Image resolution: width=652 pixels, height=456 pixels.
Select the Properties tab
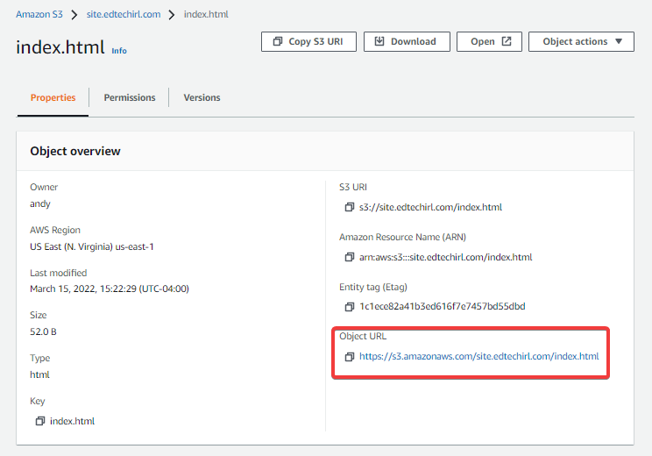[x=53, y=97]
